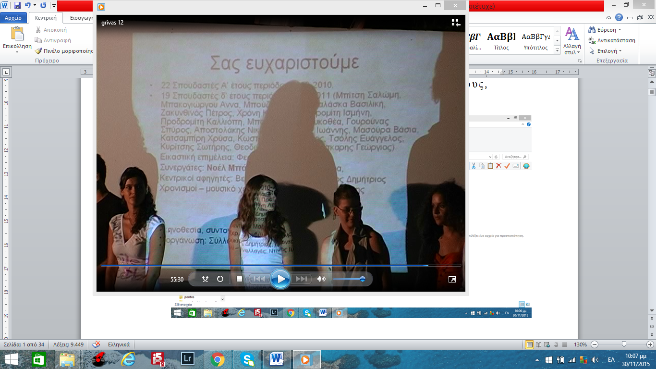Activate Πινέλο μορφοποίησης format painter
Screen dimensions: 656x369
(64, 51)
